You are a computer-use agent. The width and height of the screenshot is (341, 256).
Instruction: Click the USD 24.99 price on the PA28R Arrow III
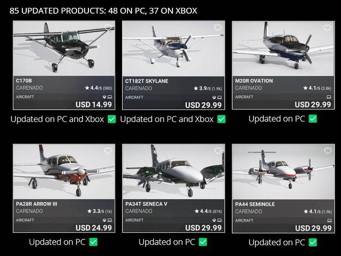93,228
